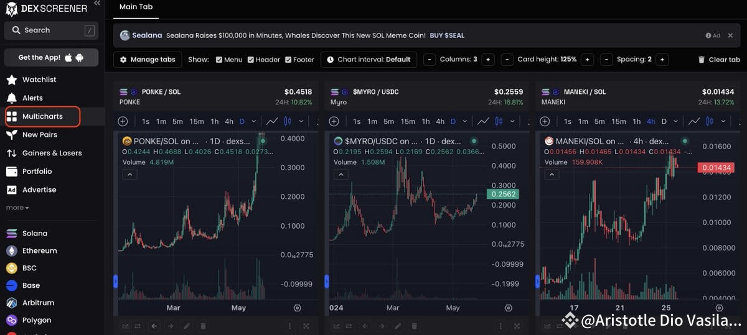The height and width of the screenshot is (335, 747).
Task: Collapse MANEKI chart legend with chevron
Action: pos(552,175)
